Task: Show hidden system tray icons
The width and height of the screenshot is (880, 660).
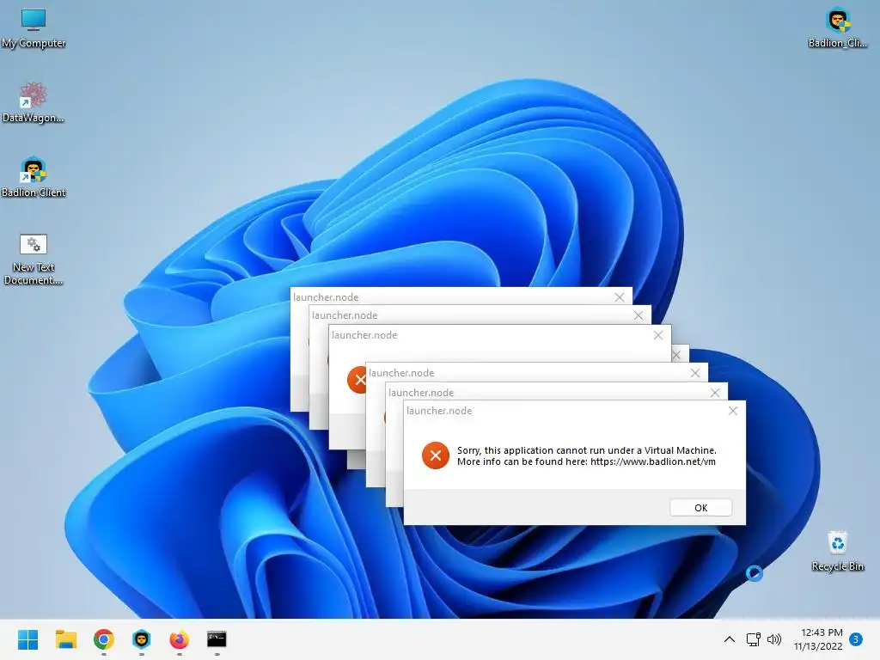Action: point(729,639)
